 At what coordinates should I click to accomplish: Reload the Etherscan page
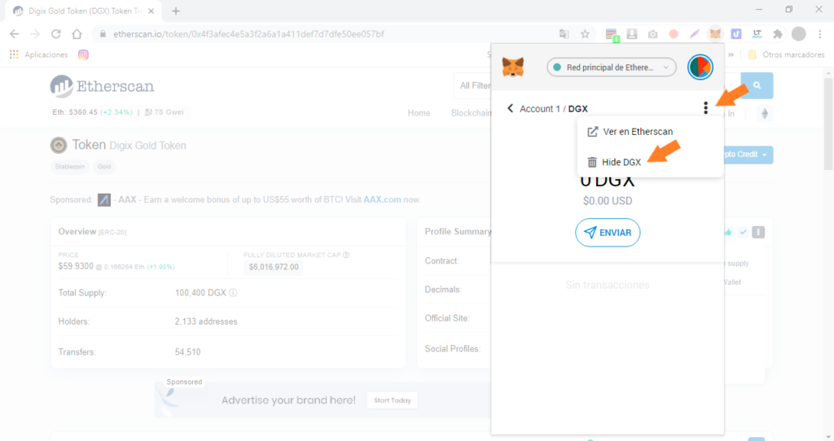[x=56, y=34]
